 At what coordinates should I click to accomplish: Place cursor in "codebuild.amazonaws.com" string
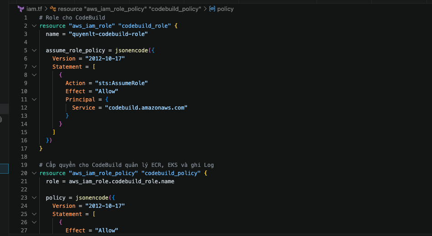146,108
